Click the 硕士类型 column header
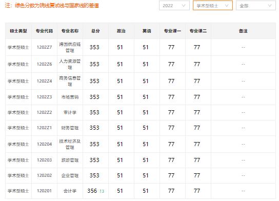The height and width of the screenshot is (201, 279). (x=18, y=31)
